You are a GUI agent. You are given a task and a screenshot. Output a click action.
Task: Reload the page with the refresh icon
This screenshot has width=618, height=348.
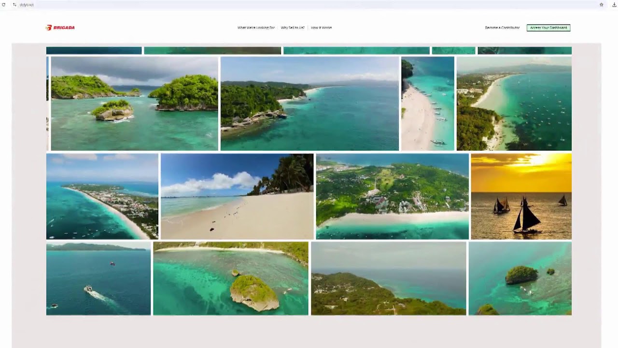pos(4,4)
